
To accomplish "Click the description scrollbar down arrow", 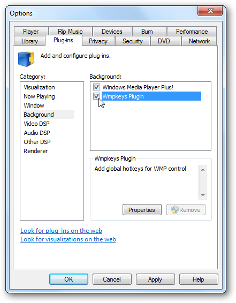I will click(x=203, y=195).
